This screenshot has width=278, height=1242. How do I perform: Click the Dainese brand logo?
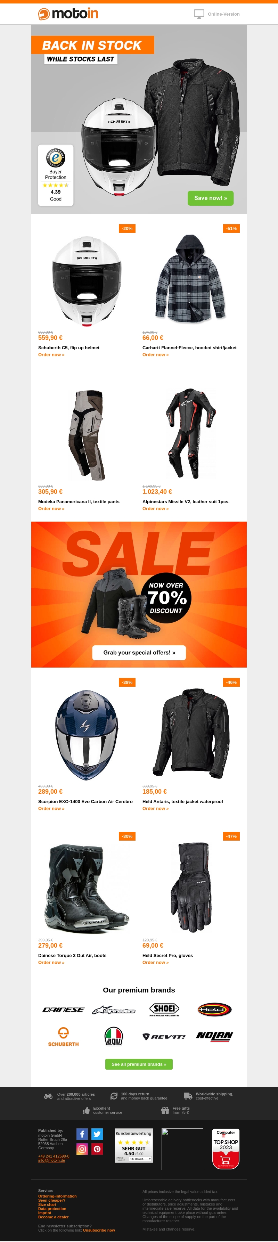63,1010
